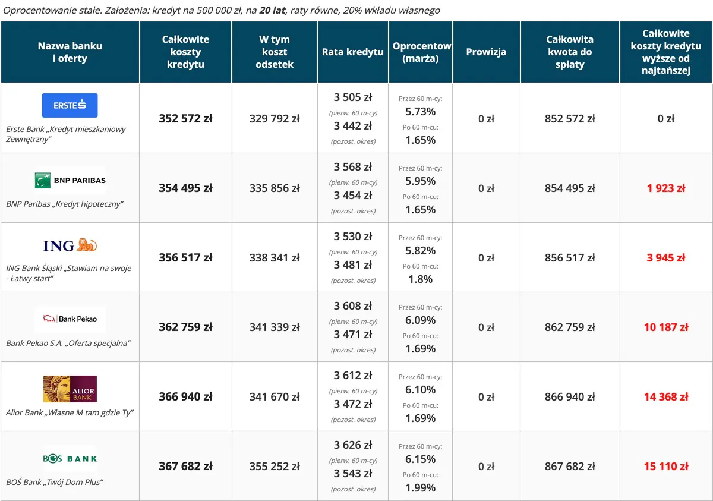Select the 3 505 zł installment value
713x501 pixels.
(353, 97)
